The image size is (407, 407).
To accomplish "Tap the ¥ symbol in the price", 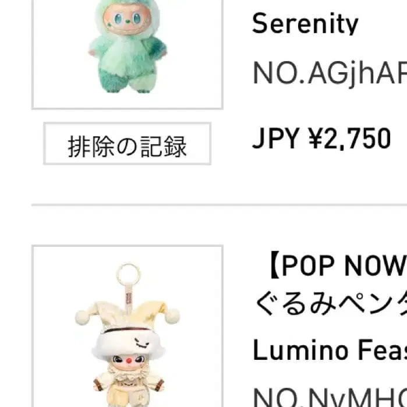I will [315, 138].
